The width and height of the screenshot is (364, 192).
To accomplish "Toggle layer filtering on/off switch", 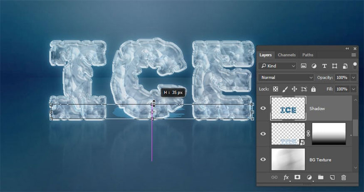I will coord(355,66).
